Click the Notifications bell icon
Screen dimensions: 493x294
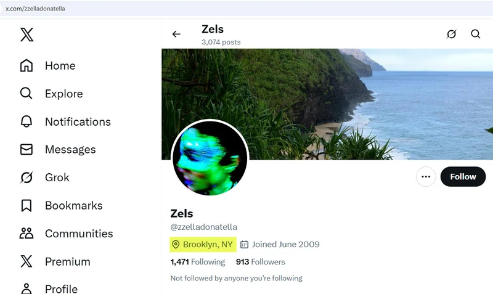(26, 121)
